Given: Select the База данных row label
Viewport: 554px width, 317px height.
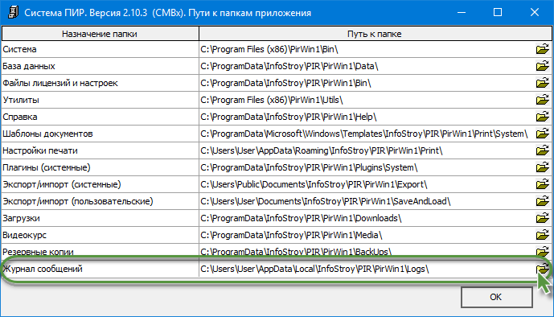Looking at the screenshot, I should [x=29, y=66].
